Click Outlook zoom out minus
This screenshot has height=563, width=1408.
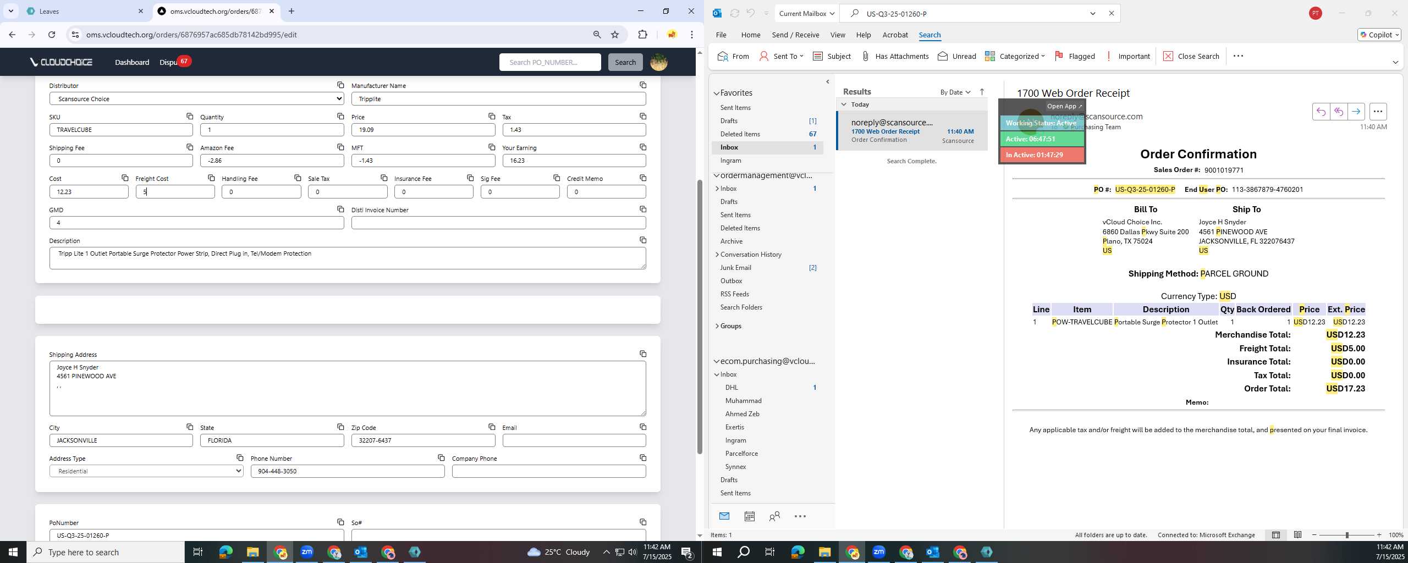(1314, 535)
